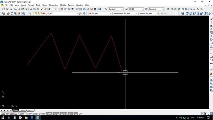The image size is (213, 120).
Task: Open the Modify menu
Action: pyautogui.click(x=63, y=5)
